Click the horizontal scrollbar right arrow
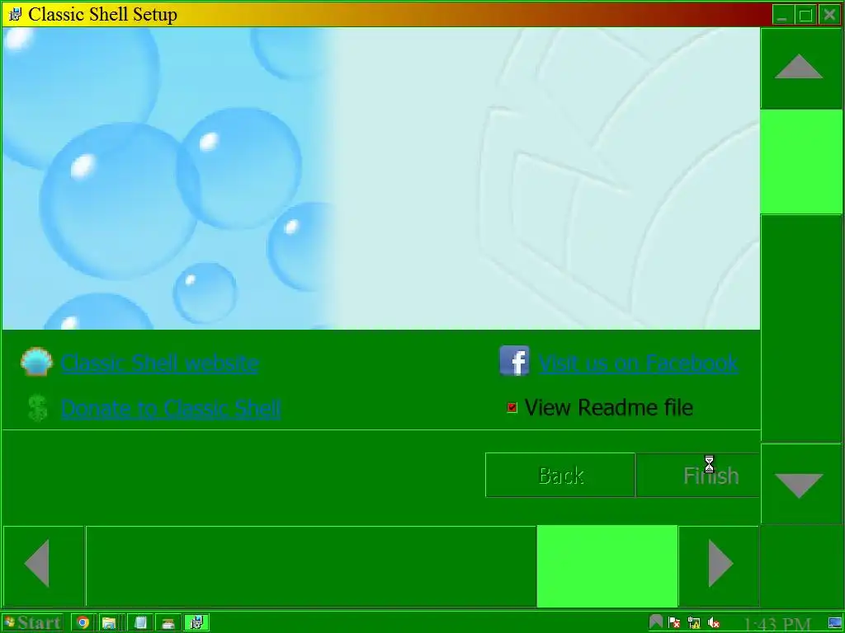The width and height of the screenshot is (845, 633). pos(719,565)
